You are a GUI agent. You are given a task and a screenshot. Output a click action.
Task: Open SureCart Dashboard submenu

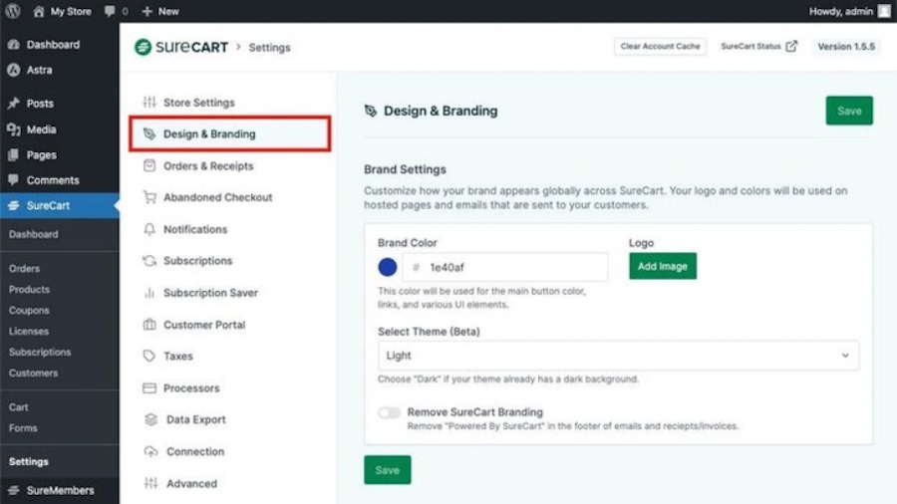pos(33,234)
